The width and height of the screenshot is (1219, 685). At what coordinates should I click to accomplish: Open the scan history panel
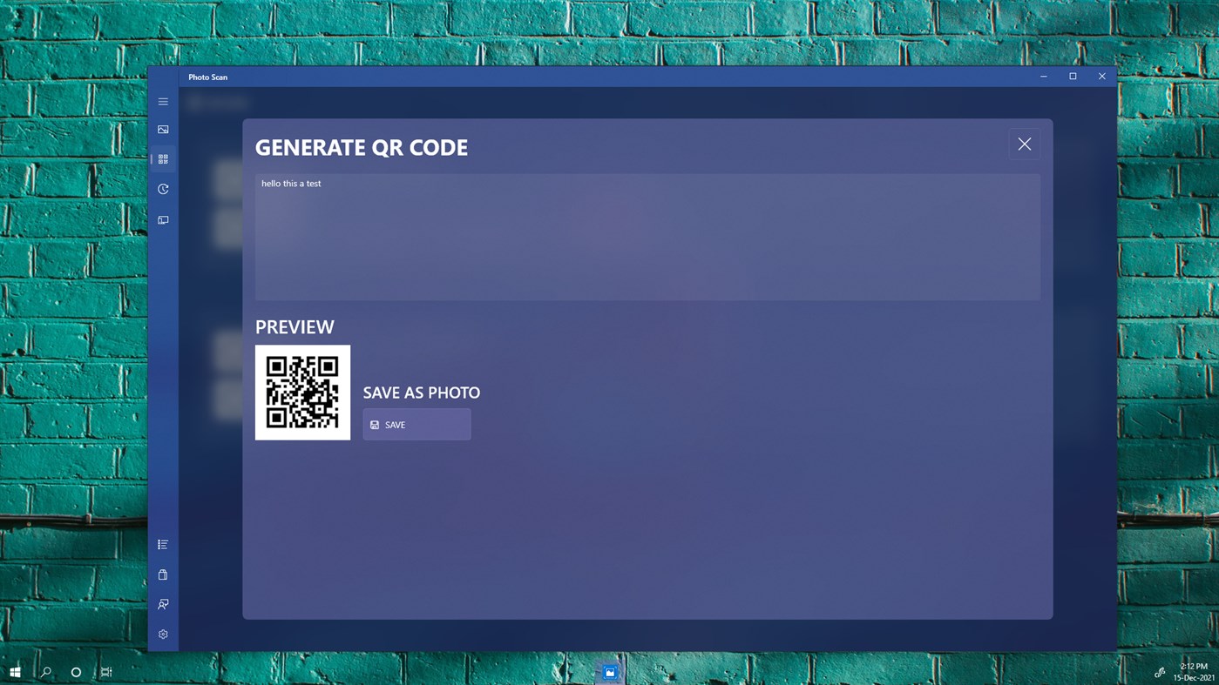point(163,189)
